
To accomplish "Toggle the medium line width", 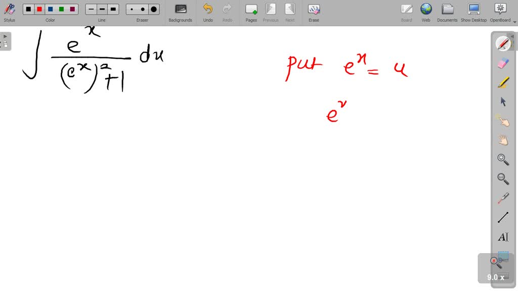I will click(x=101, y=9).
